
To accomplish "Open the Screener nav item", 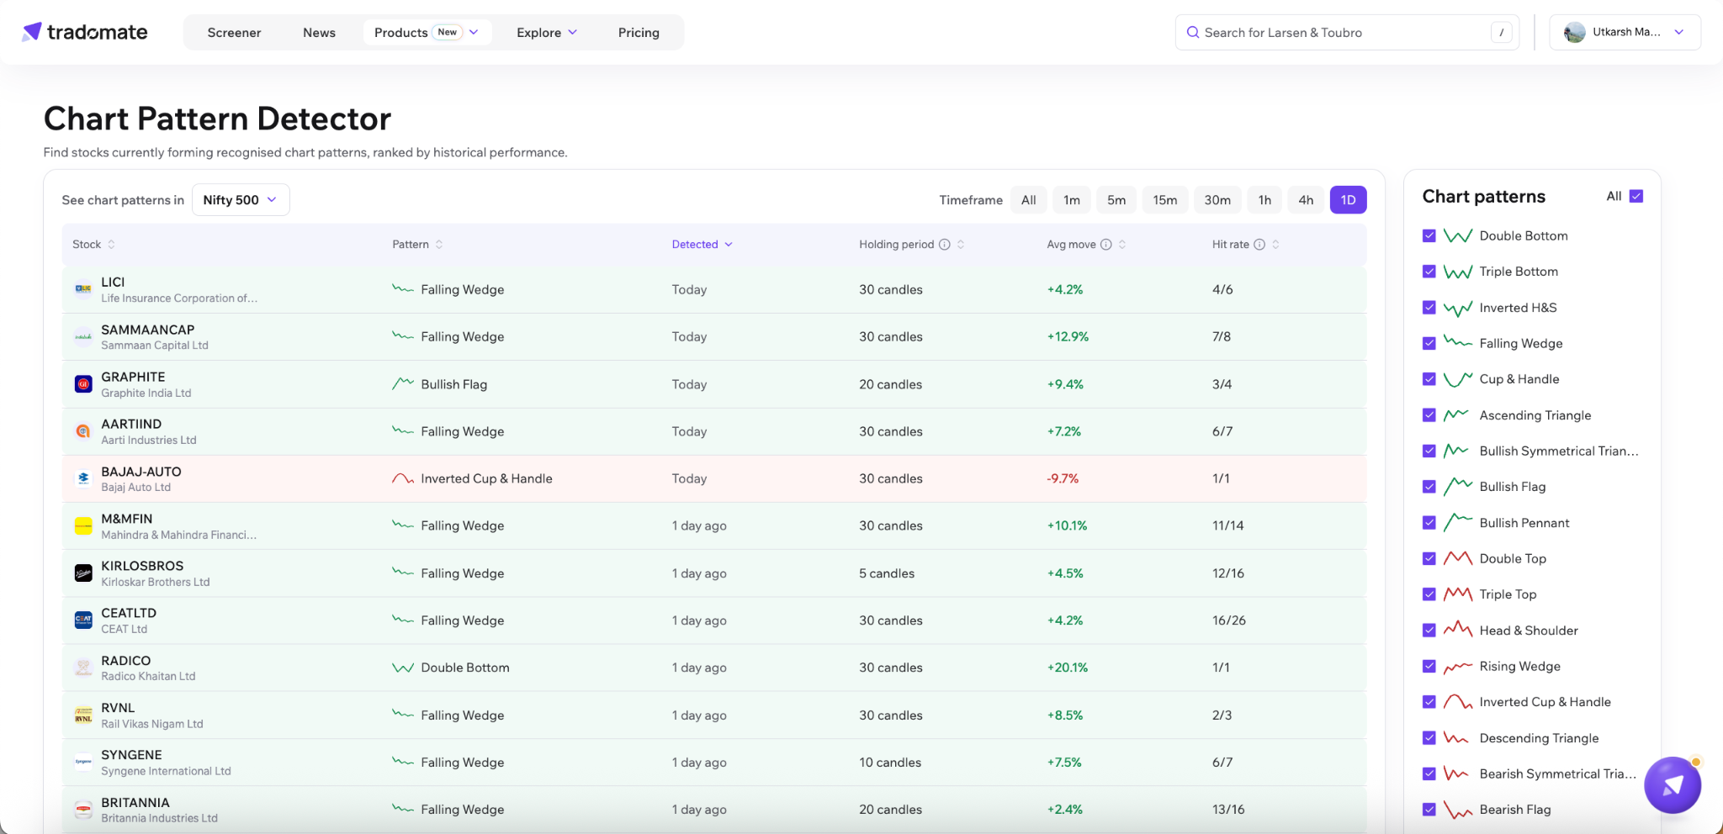I will [234, 33].
